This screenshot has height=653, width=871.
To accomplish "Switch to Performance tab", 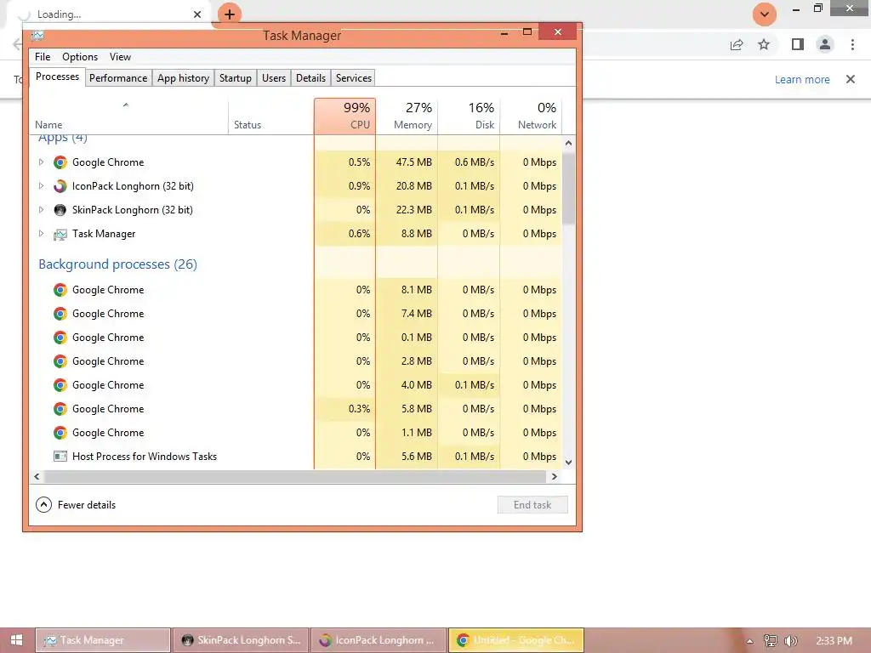I will (x=118, y=78).
